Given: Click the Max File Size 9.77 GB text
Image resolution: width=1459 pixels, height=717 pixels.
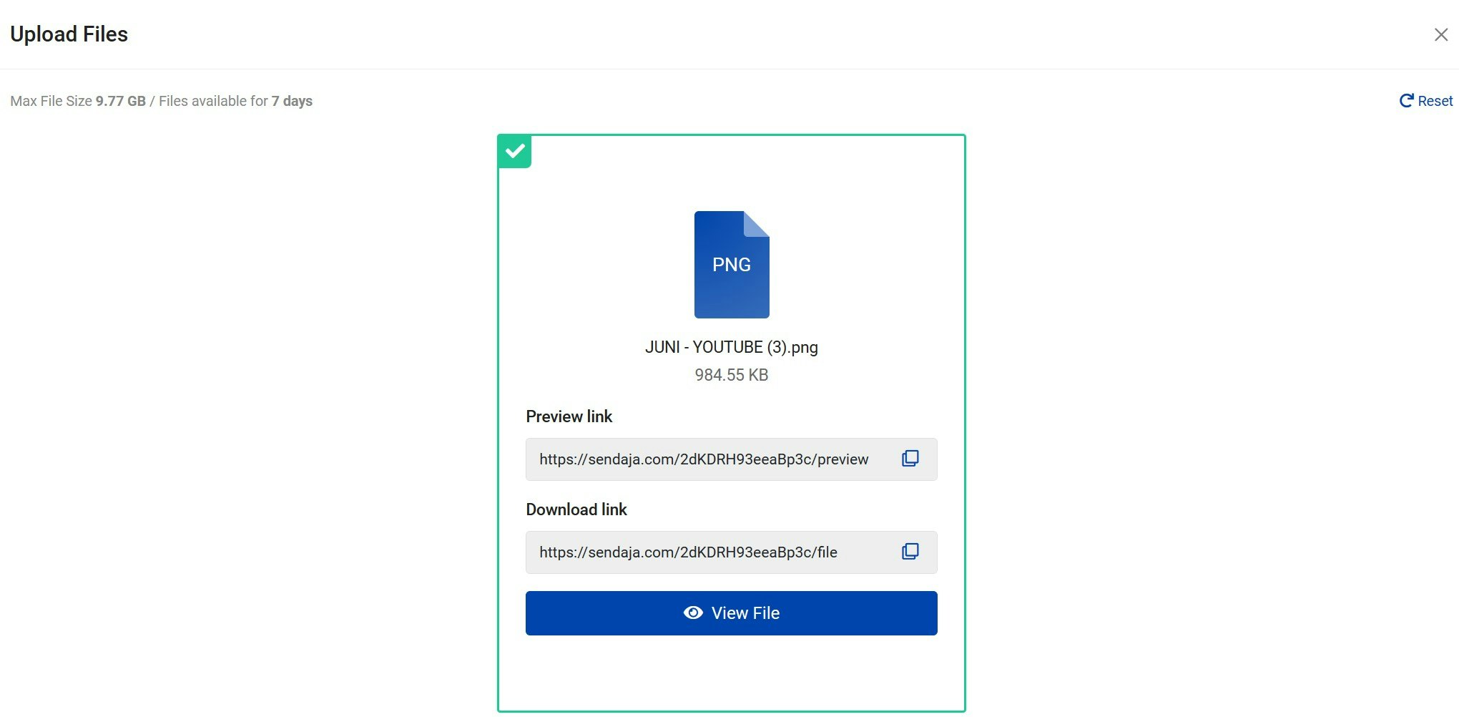Looking at the screenshot, I should coord(78,101).
